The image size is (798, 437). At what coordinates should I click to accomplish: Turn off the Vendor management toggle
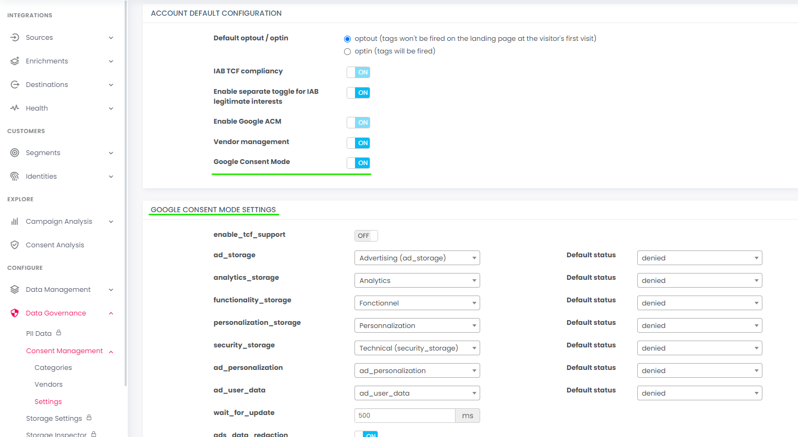359,143
